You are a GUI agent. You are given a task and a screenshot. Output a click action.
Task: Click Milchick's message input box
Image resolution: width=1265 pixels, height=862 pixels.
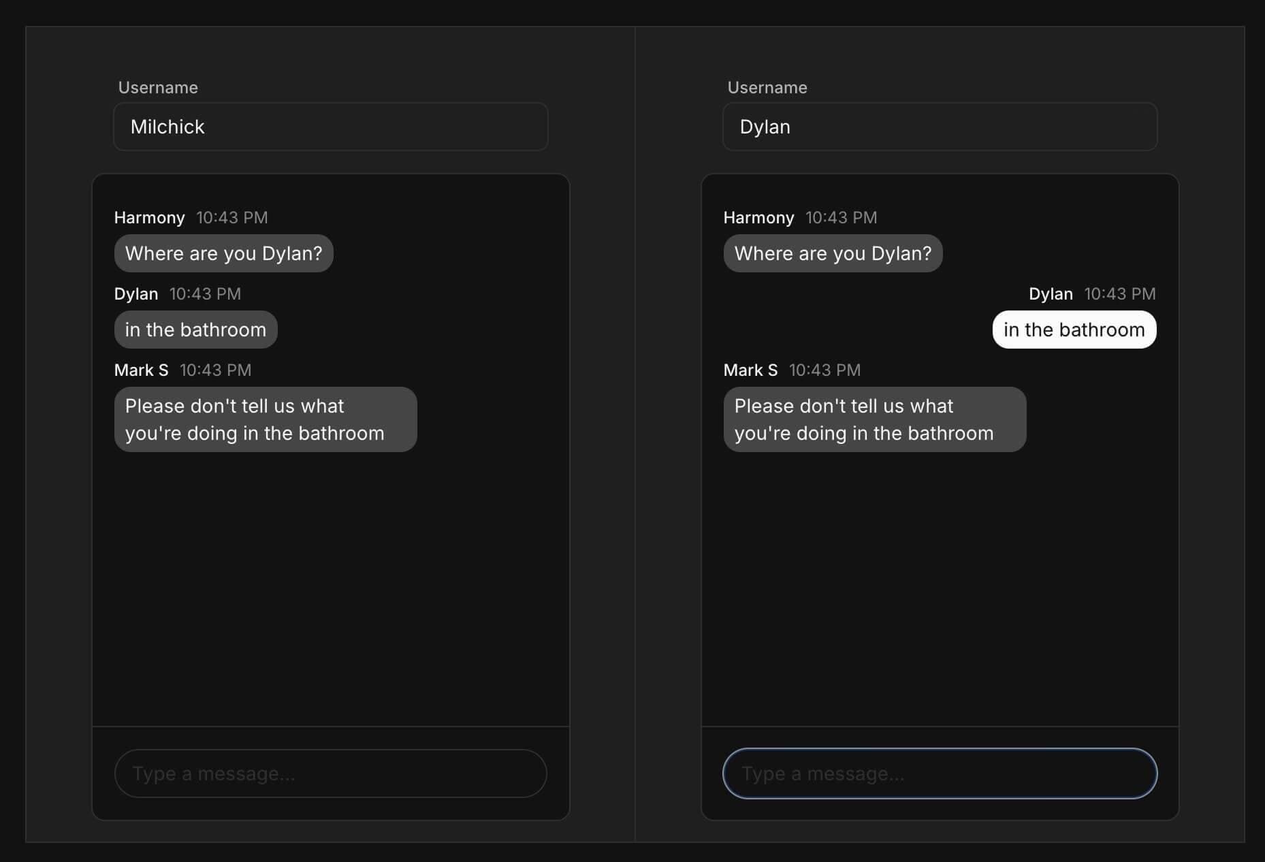330,773
